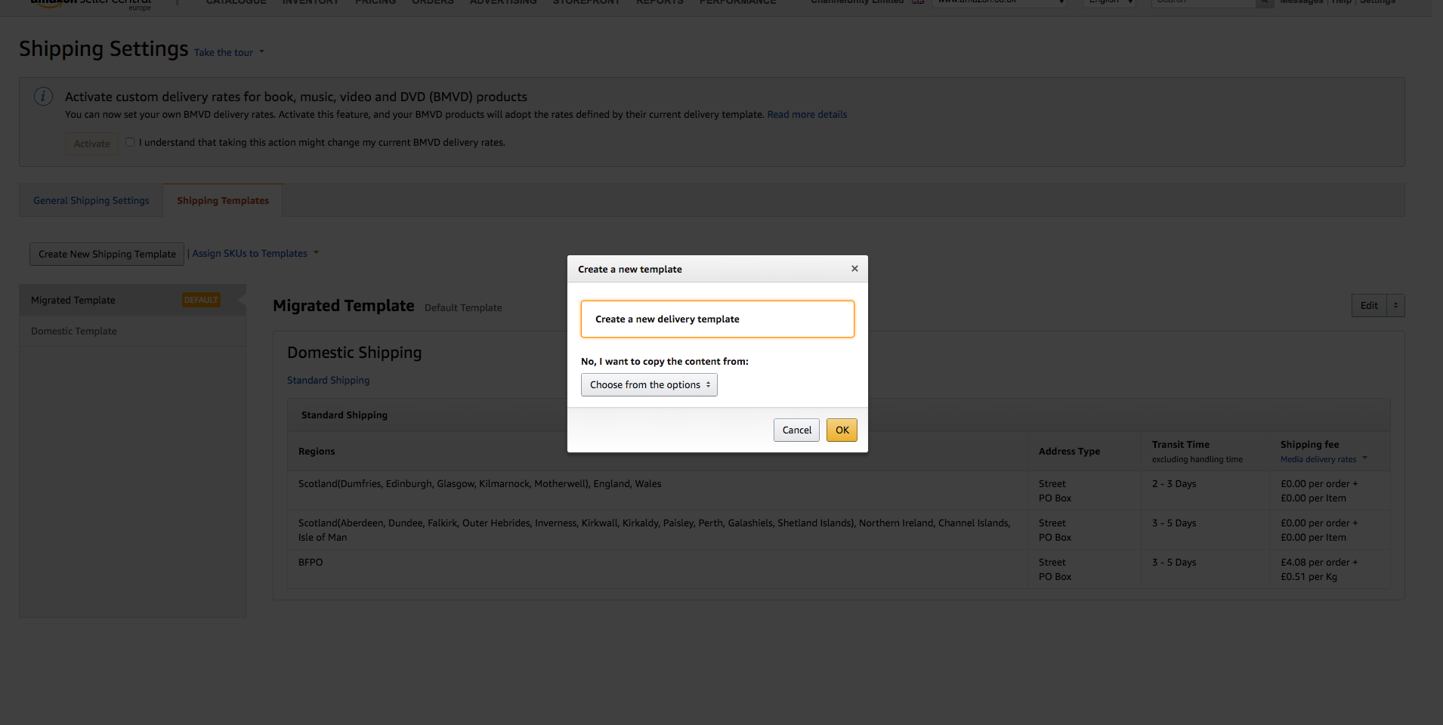
Task: Tick the BMVD rate change acknowledgement checkbox
Action: coord(130,142)
